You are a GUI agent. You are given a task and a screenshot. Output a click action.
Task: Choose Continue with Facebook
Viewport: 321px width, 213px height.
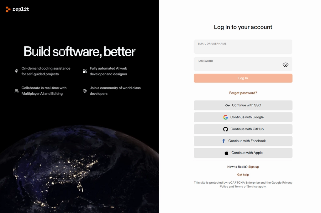[x=243, y=141]
